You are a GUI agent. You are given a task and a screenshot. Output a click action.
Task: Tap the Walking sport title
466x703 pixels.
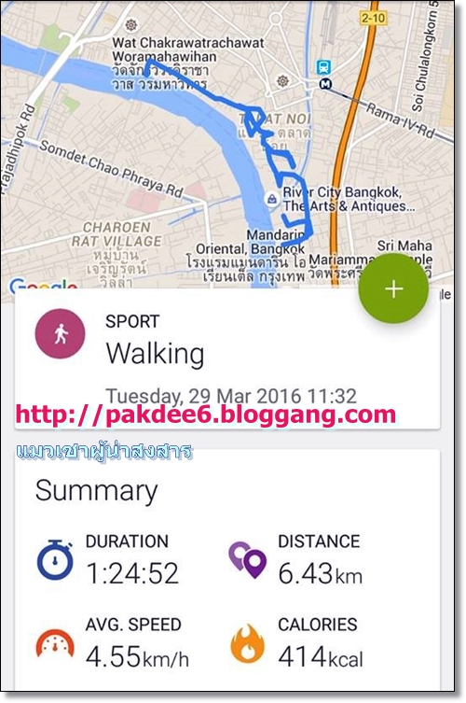156,354
